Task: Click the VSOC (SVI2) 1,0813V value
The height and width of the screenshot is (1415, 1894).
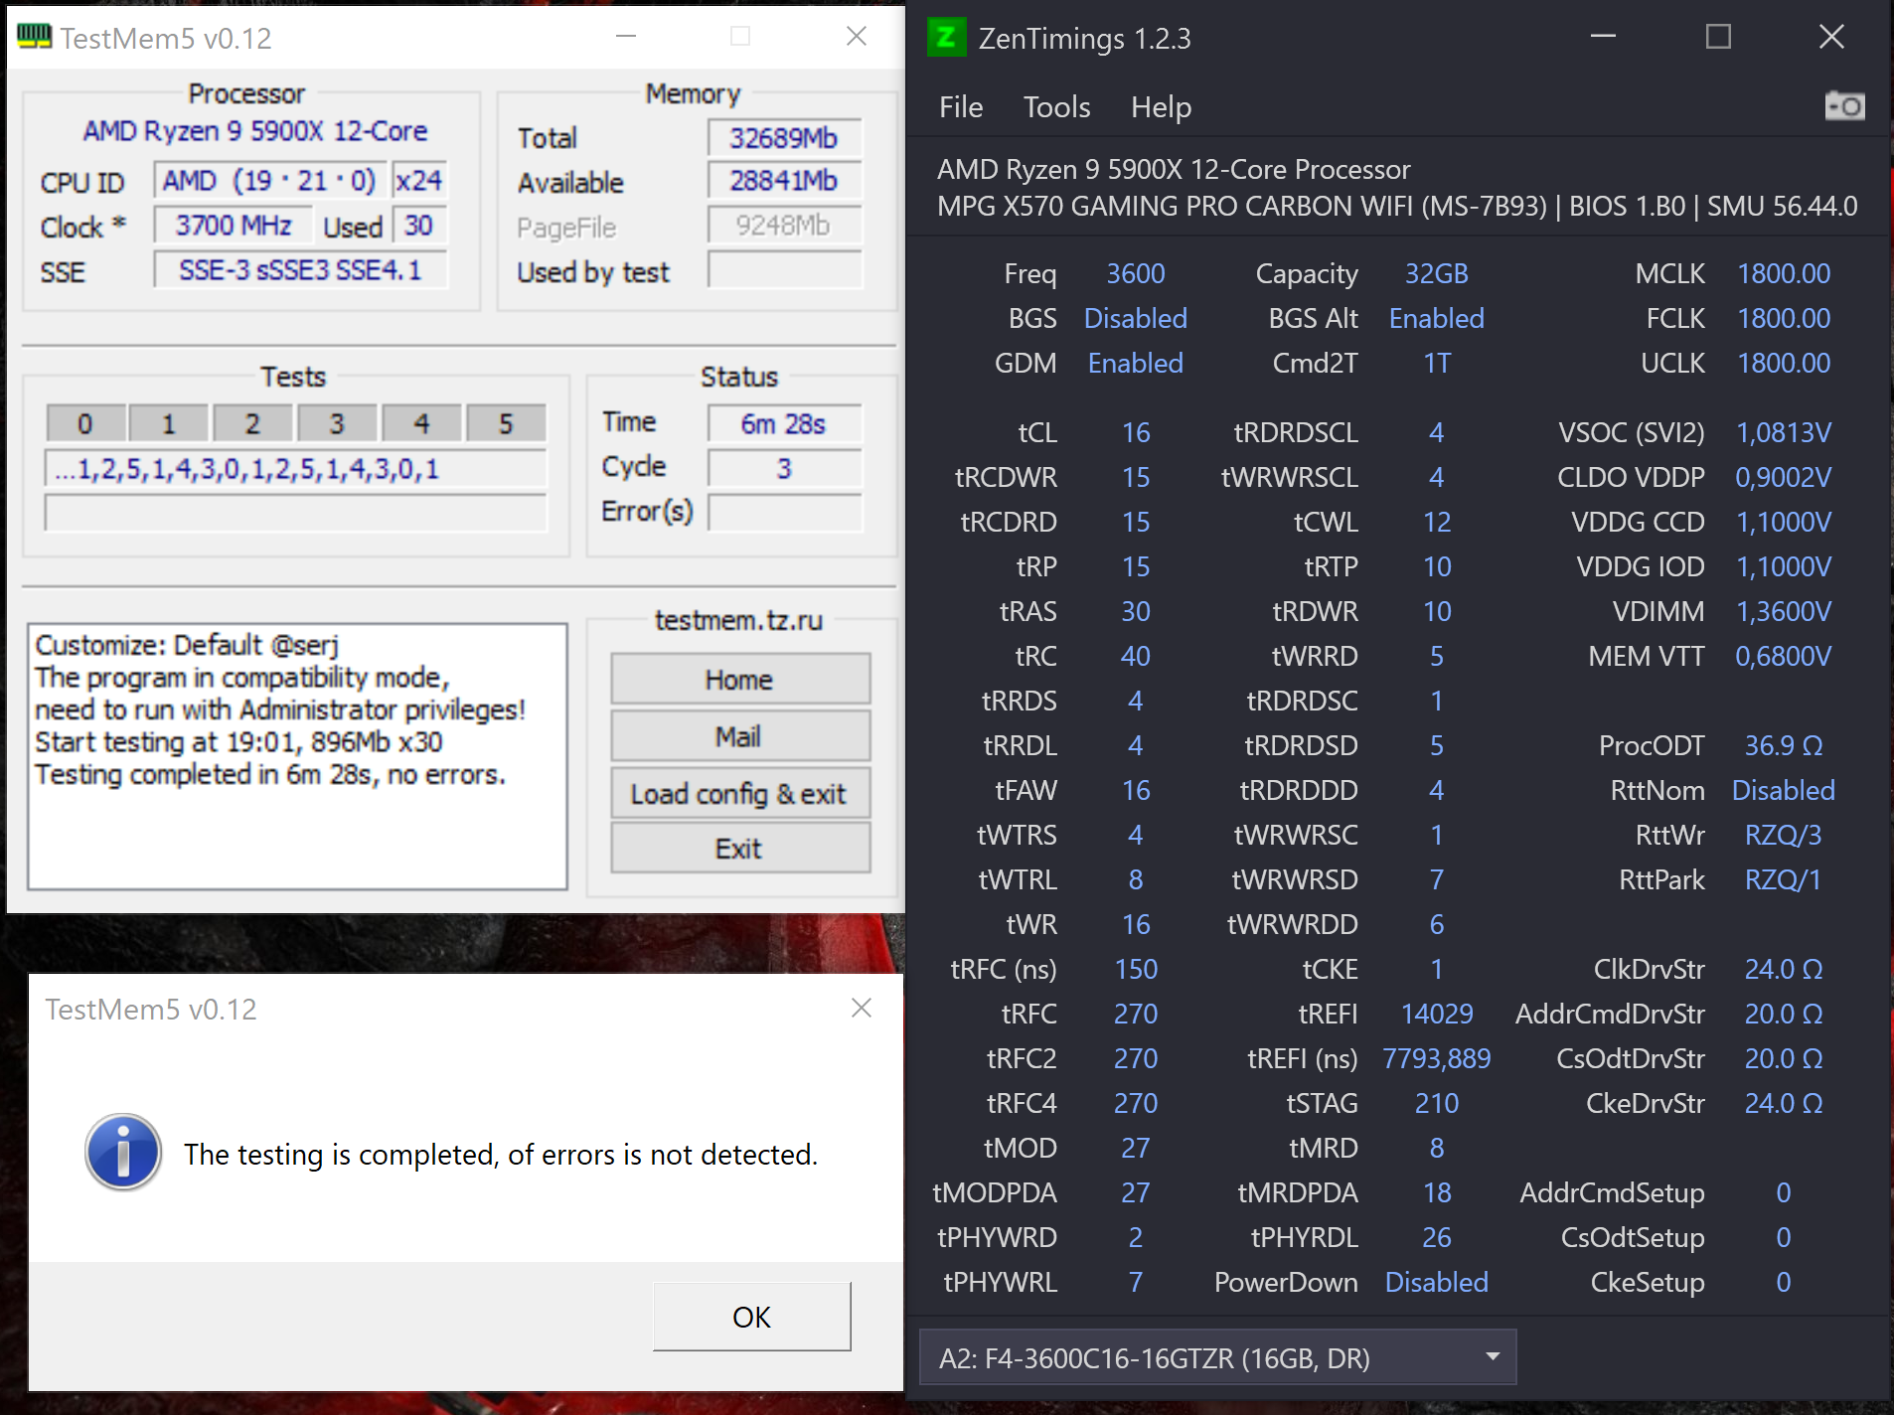Action: click(x=1784, y=432)
